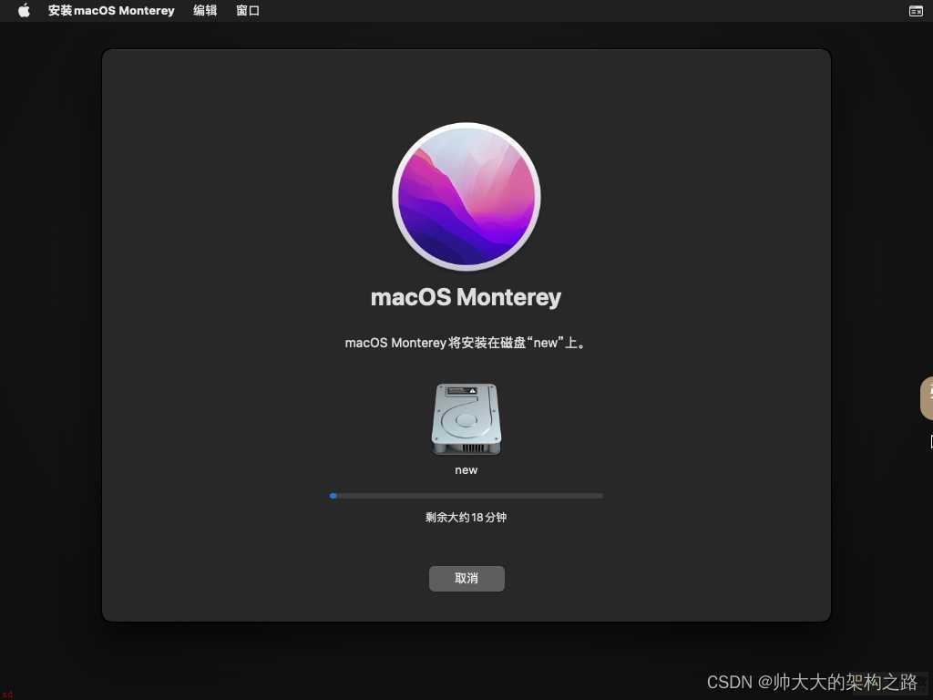Click the "剩余大约 18 分钟" text

pos(466,518)
